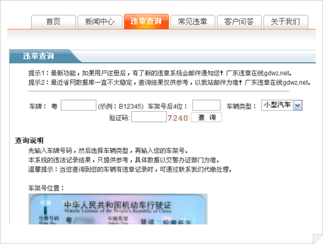Click the gdwz.net text in 提示1

tap(276, 73)
